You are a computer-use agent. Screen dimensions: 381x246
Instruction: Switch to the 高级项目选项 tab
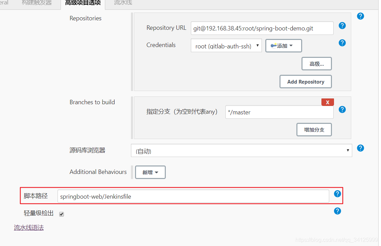(83, 3)
